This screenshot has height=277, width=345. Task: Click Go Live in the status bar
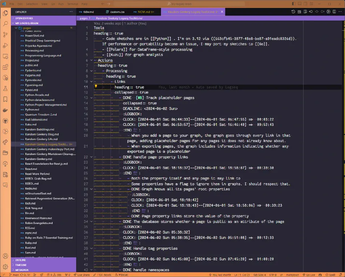pos(309,275)
